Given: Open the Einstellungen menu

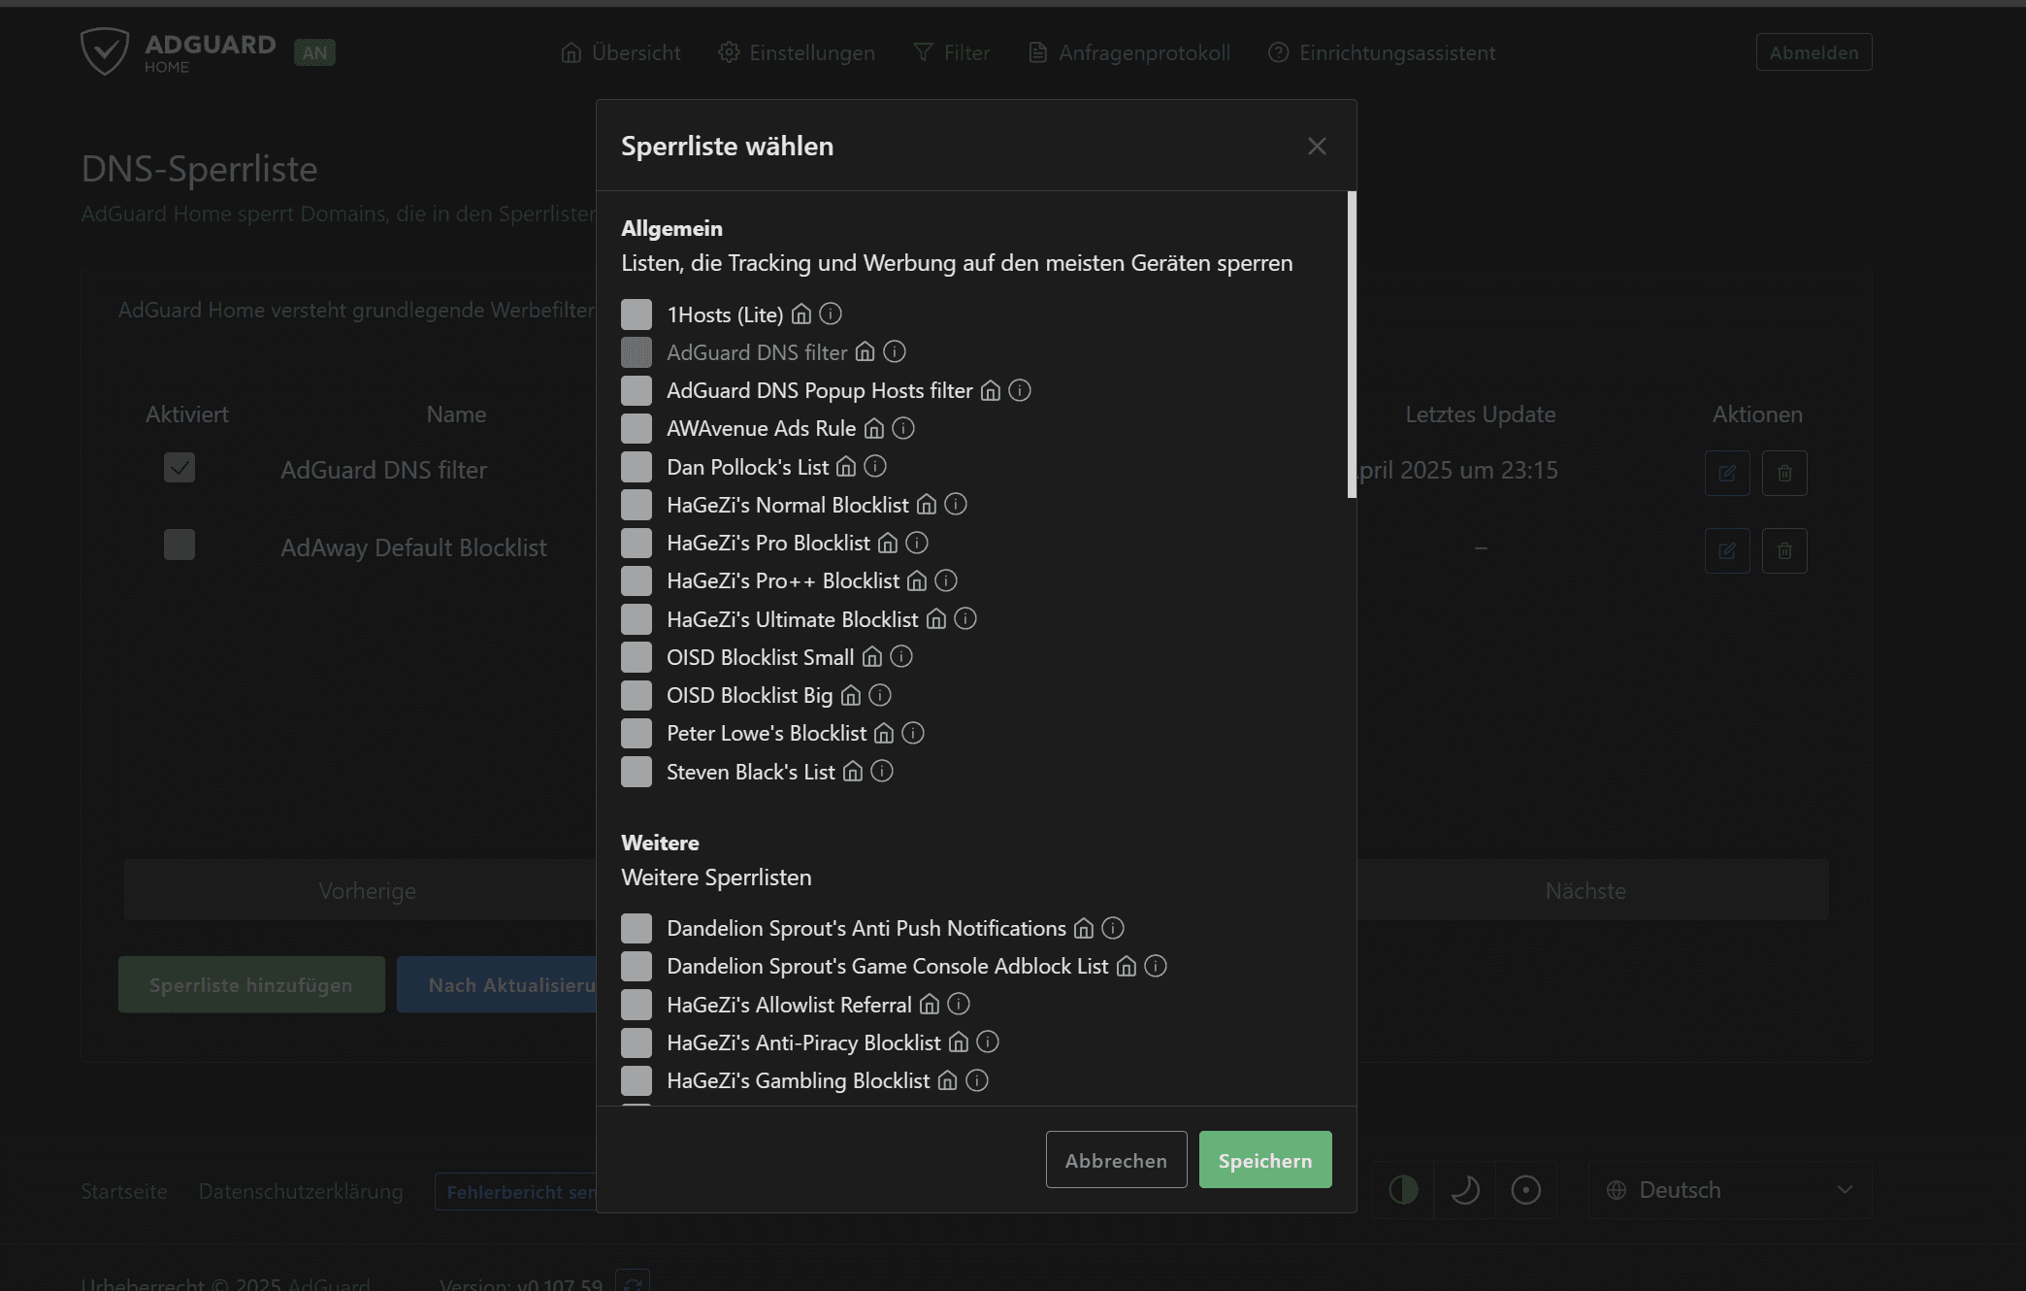Looking at the screenshot, I should pos(797,52).
